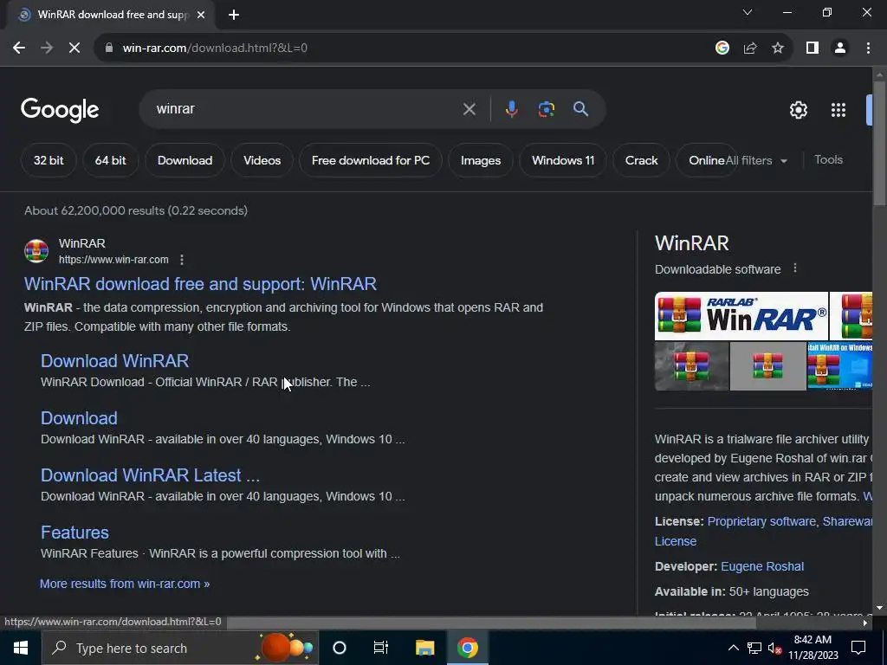This screenshot has height=665, width=887.
Task: Click the Google logo
Action: pos(60,110)
